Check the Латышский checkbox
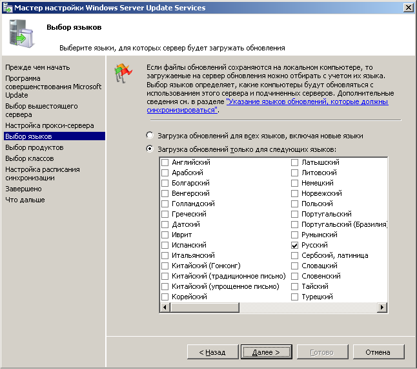Viewport: 417px width, 369px height. pos(294,162)
